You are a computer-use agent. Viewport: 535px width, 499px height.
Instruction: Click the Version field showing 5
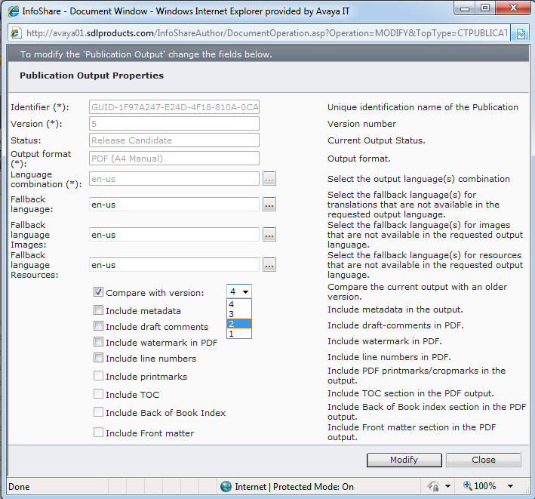(x=174, y=124)
